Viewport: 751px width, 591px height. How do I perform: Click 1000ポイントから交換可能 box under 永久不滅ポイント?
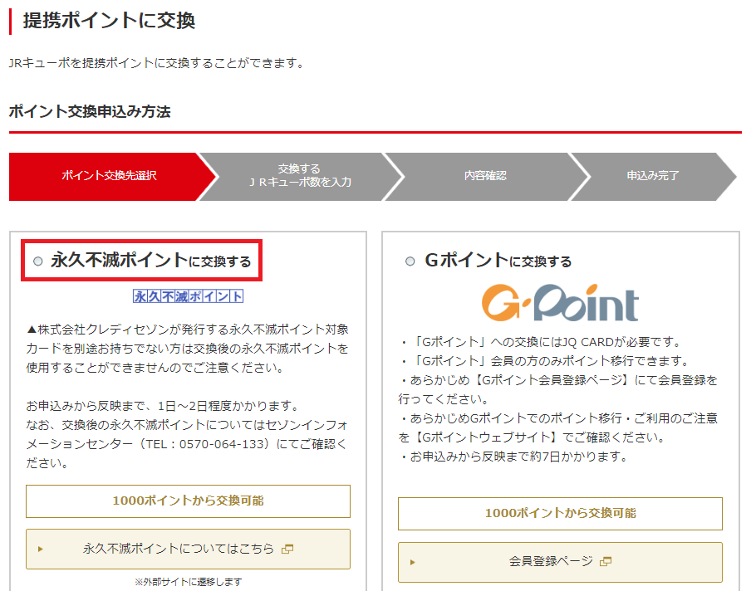pos(188,501)
